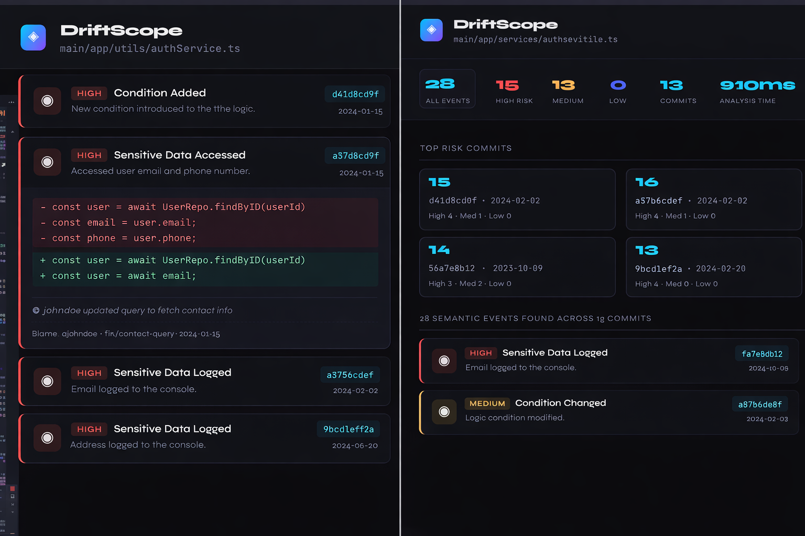Click DriftScope logo beside authService.ts path
The height and width of the screenshot is (536, 805).
(33, 38)
